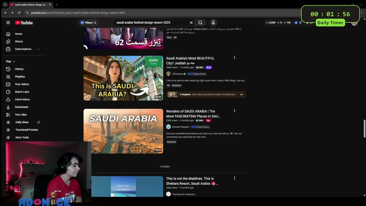Image resolution: width=366 pixels, height=206 pixels.
Task: Go back with the browser back arrow
Action: pyautogui.click(x=5, y=13)
